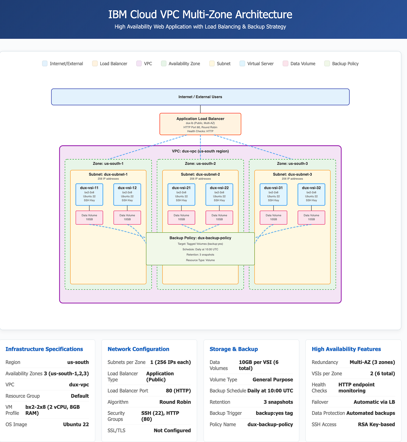This screenshot has height=442, width=407.
Task: Click the dux-vsi-22 virtual server box
Action: [x=219, y=195]
